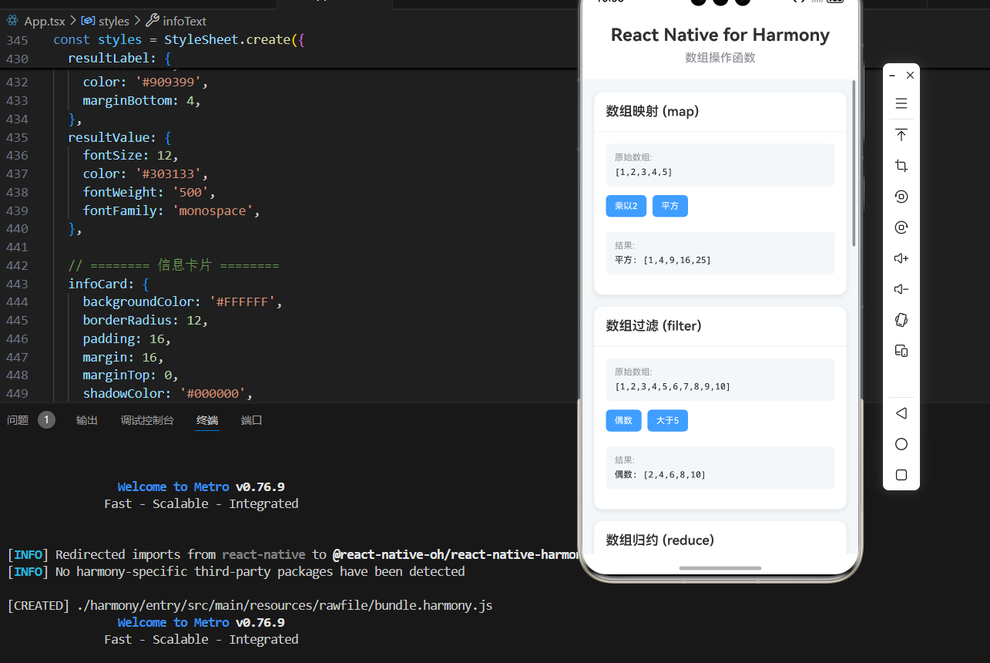
Task: Click the phone app vertical scrollbar
Action: coord(854,163)
